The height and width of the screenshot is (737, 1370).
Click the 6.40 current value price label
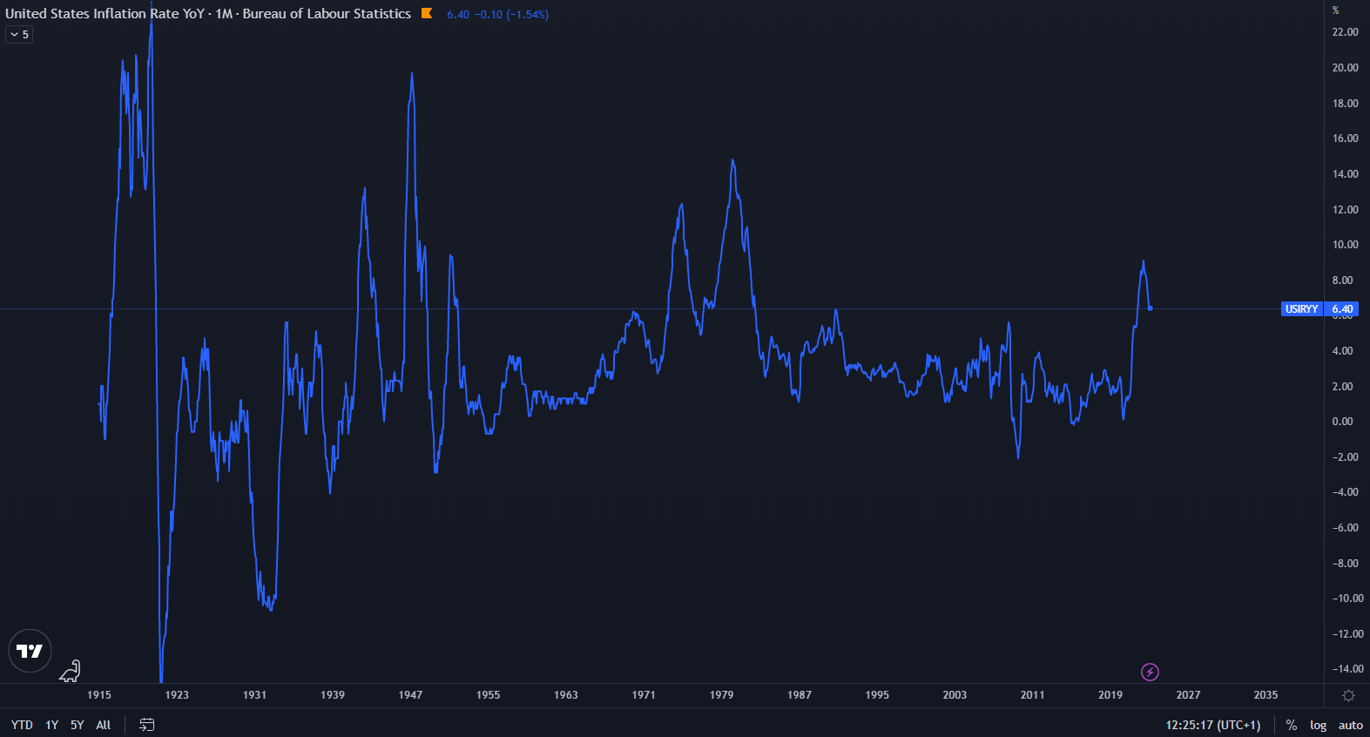[x=1342, y=309]
